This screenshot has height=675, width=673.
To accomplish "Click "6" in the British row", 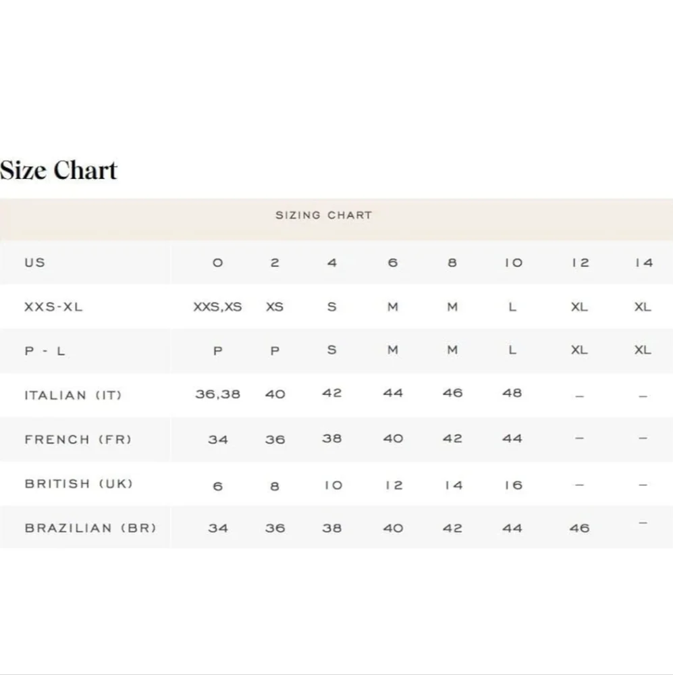I will pyautogui.click(x=218, y=487).
